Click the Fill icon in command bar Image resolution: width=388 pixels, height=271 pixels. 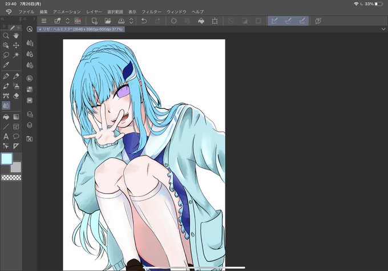201,21
